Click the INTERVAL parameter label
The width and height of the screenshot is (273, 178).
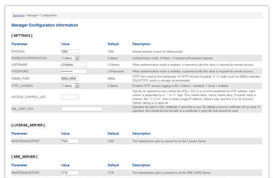coord(18,51)
